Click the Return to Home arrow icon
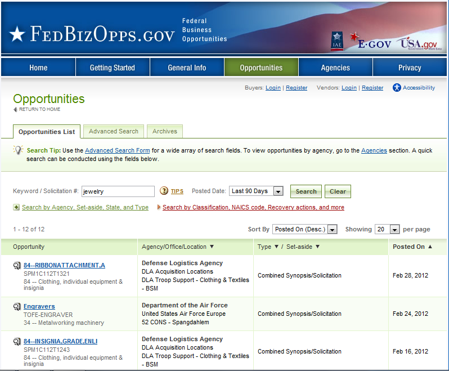This screenshot has width=449, height=371. click(x=15, y=109)
